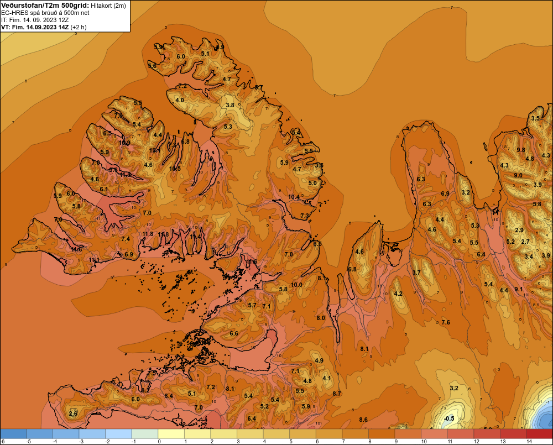Click the '8.7' temperature label
The height and width of the screenshot is (445, 553).
[337, 394]
